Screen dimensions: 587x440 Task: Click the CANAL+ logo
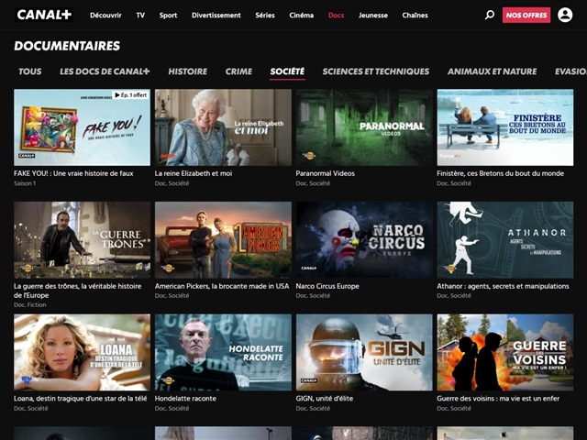[44, 15]
